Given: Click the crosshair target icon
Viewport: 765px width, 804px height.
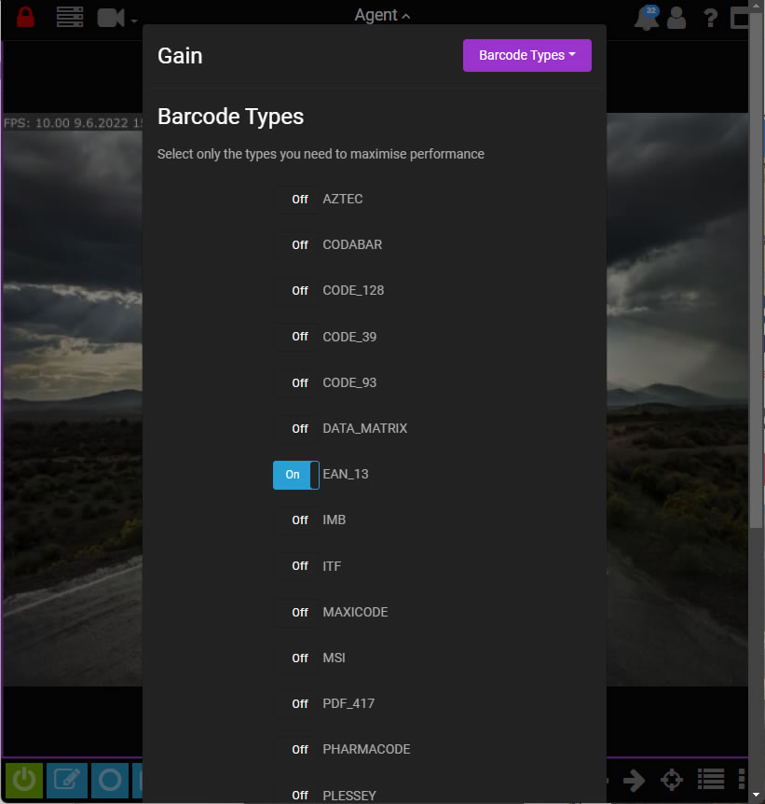Looking at the screenshot, I should 672,780.
